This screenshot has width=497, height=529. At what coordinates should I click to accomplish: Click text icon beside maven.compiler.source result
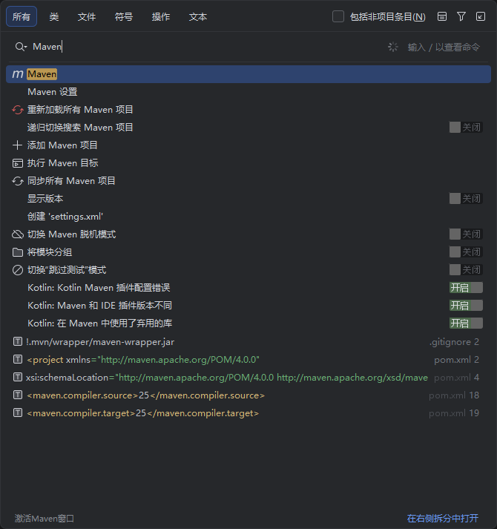(18, 395)
